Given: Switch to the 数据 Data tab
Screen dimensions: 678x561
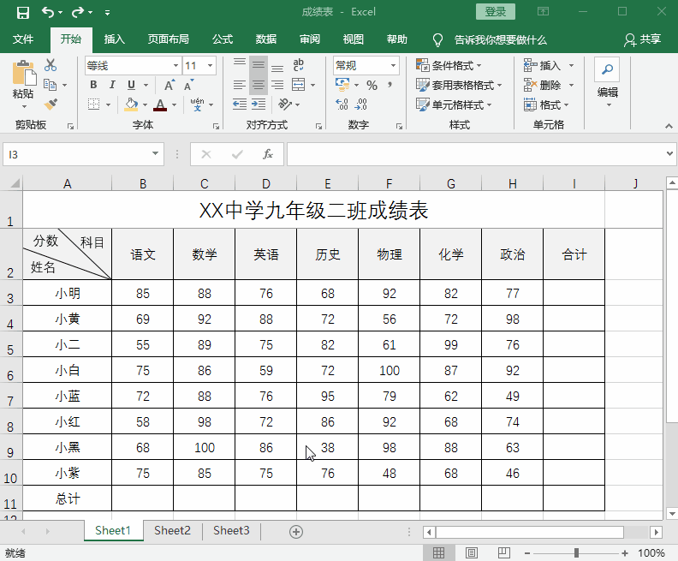Looking at the screenshot, I should (x=266, y=39).
